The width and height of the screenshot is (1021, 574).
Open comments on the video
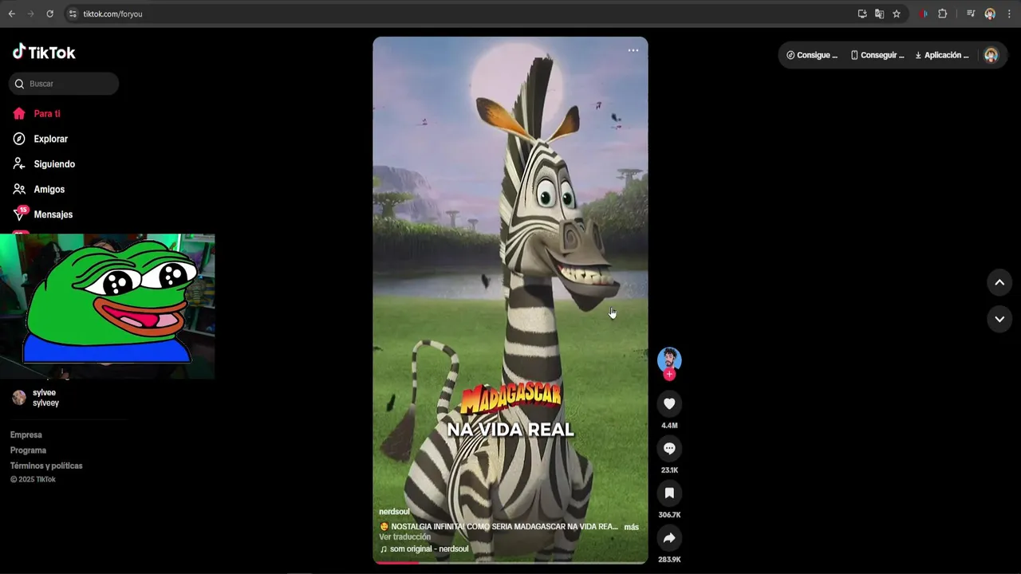pos(669,449)
